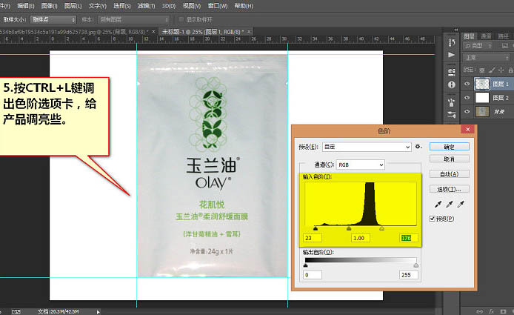Select the black point eyedropper
514x315 pixels.
tap(438, 205)
